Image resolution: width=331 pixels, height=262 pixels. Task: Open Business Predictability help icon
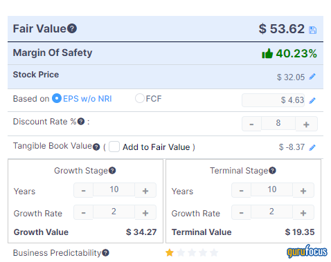pyautogui.click(x=105, y=253)
